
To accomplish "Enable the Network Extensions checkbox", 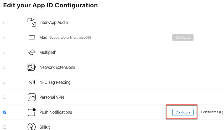I will pyautogui.click(x=5, y=67).
